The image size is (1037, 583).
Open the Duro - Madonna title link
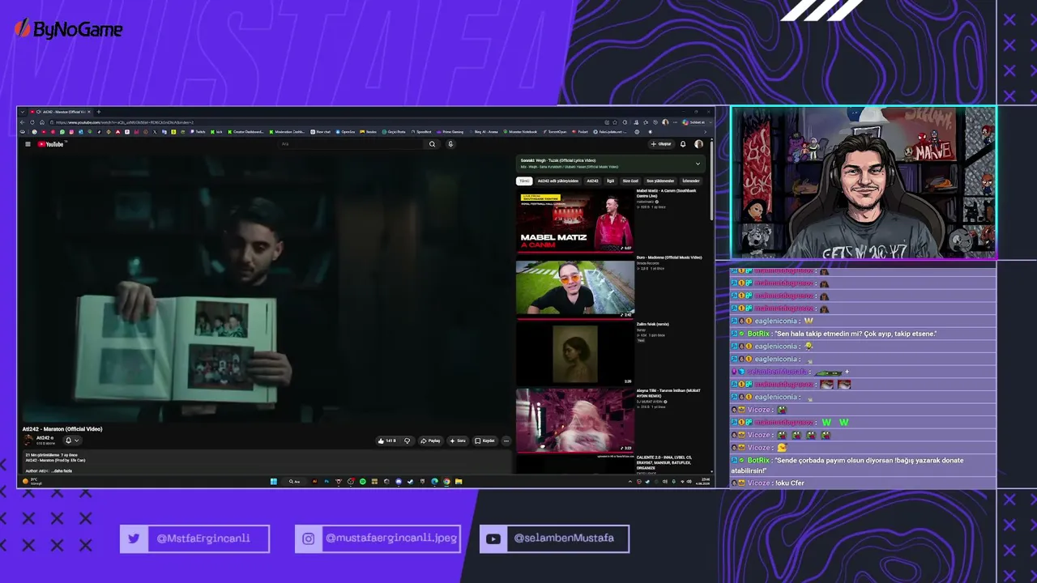click(x=669, y=257)
